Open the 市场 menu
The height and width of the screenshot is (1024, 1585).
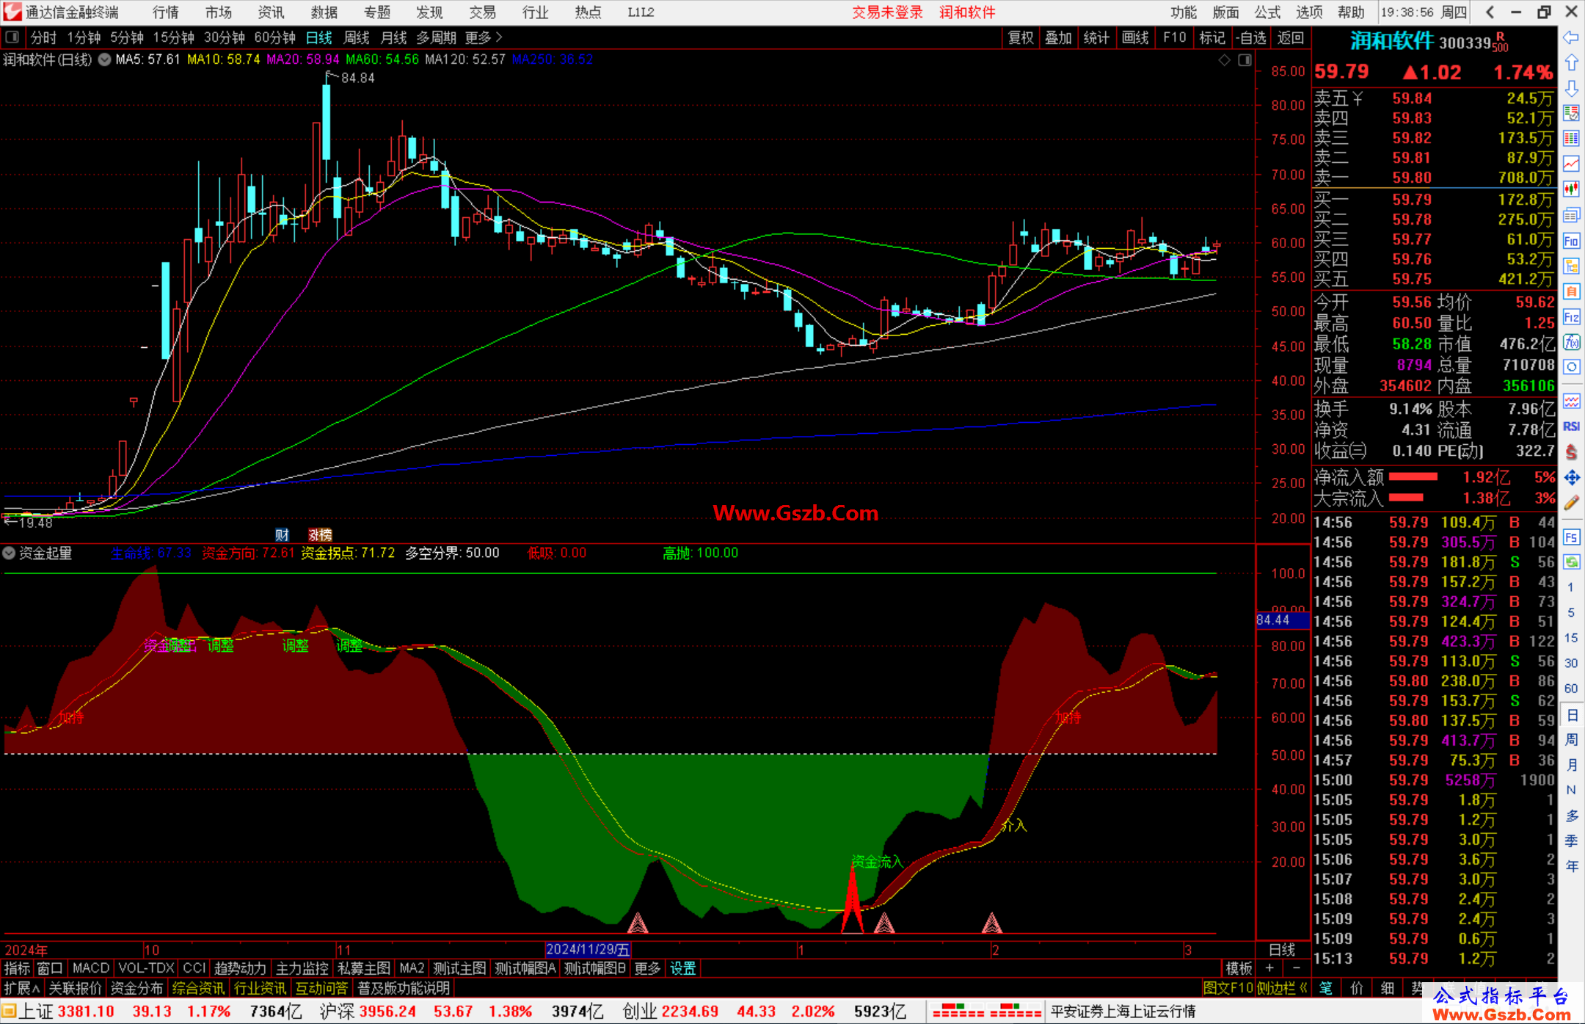219,12
